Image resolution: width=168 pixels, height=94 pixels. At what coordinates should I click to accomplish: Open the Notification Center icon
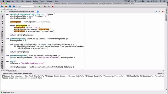(164, 1)
